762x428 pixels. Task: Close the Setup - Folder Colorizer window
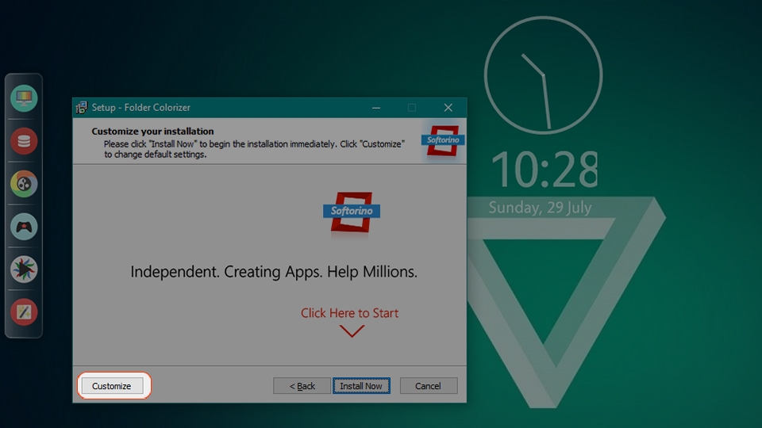click(x=448, y=108)
